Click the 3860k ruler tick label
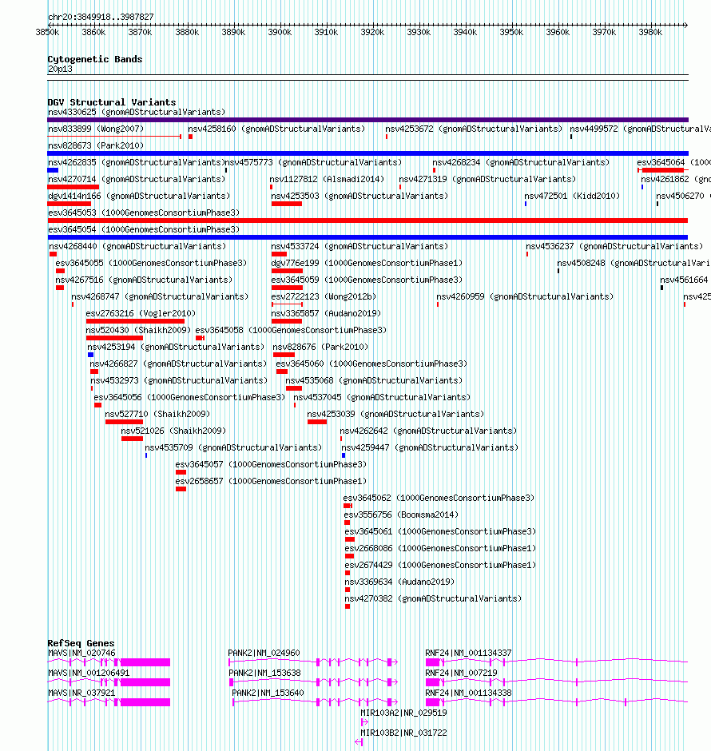The image size is (711, 751). tap(93, 32)
